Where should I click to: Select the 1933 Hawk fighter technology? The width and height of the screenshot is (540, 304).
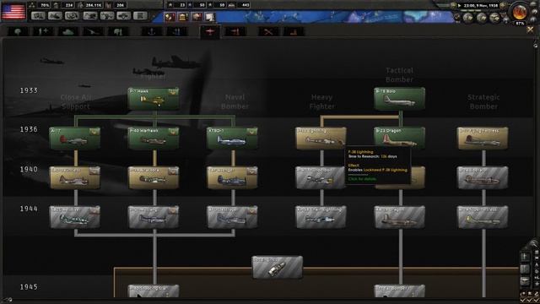(x=154, y=99)
